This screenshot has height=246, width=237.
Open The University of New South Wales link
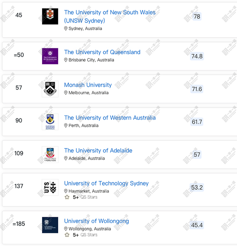[110, 17]
